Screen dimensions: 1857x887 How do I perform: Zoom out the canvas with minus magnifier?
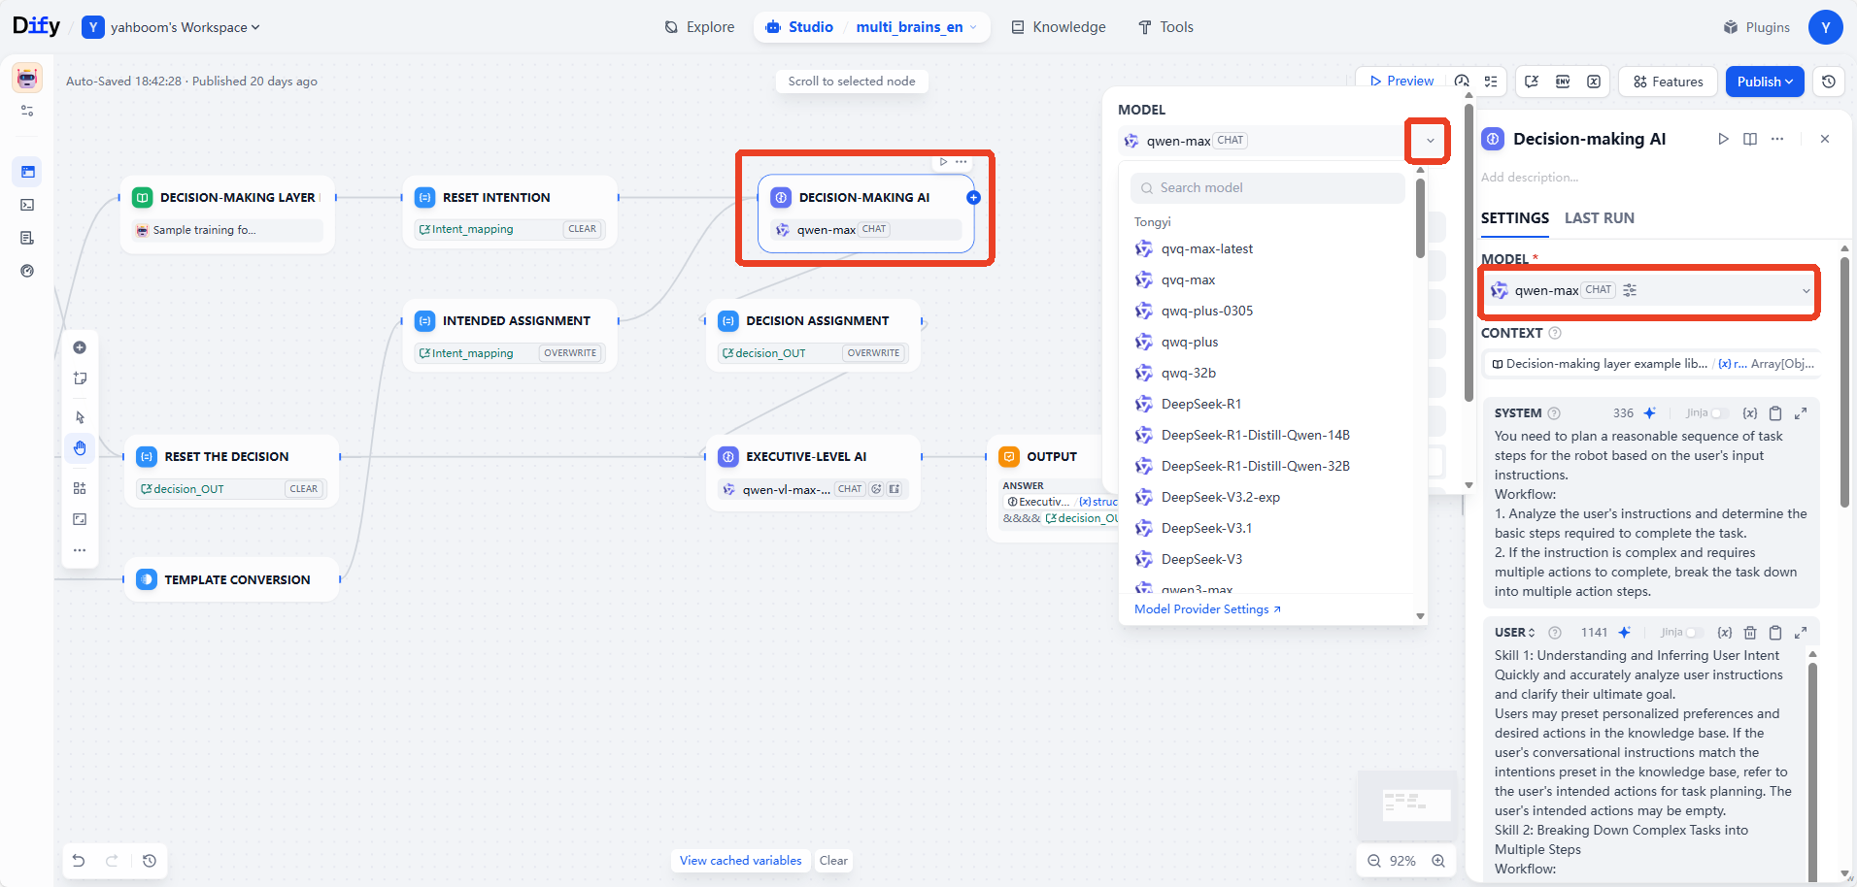point(1374,861)
